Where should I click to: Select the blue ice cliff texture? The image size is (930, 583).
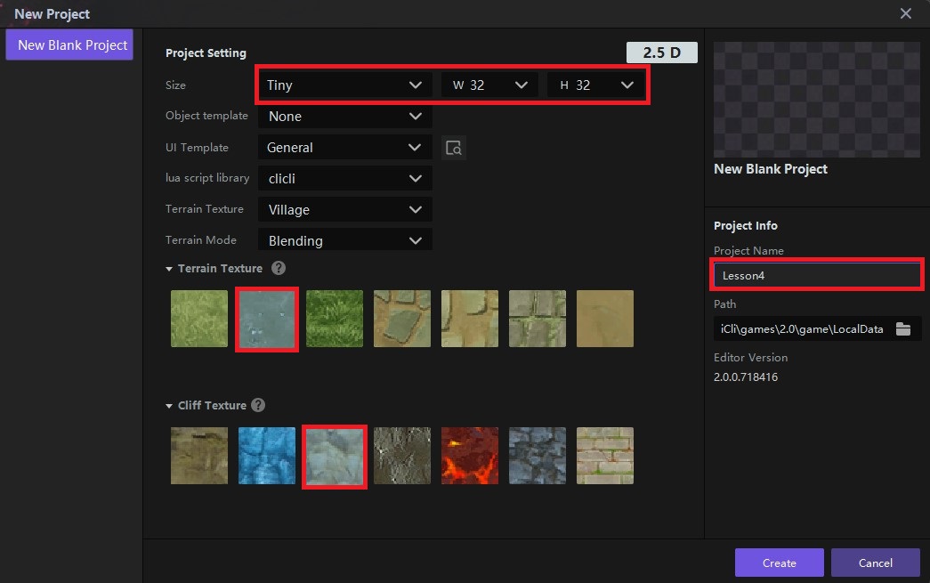point(266,456)
